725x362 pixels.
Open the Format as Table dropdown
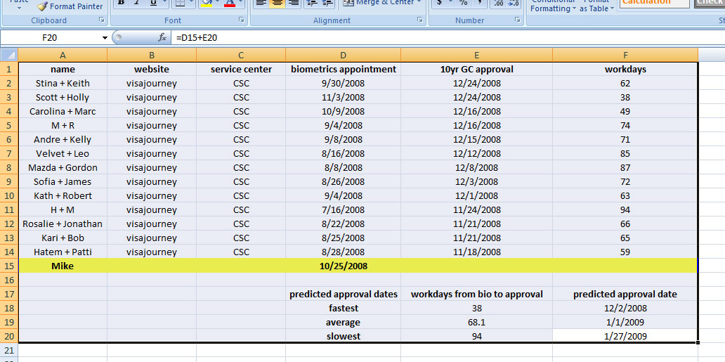pyautogui.click(x=597, y=6)
